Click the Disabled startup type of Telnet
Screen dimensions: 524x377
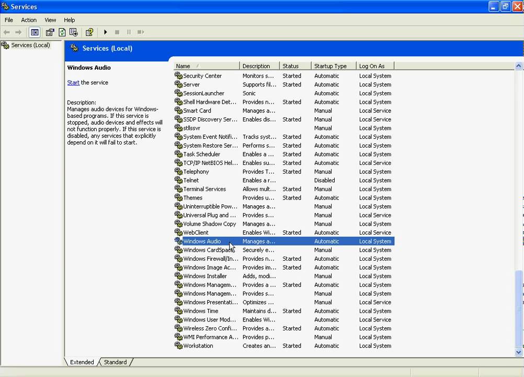tap(324, 180)
